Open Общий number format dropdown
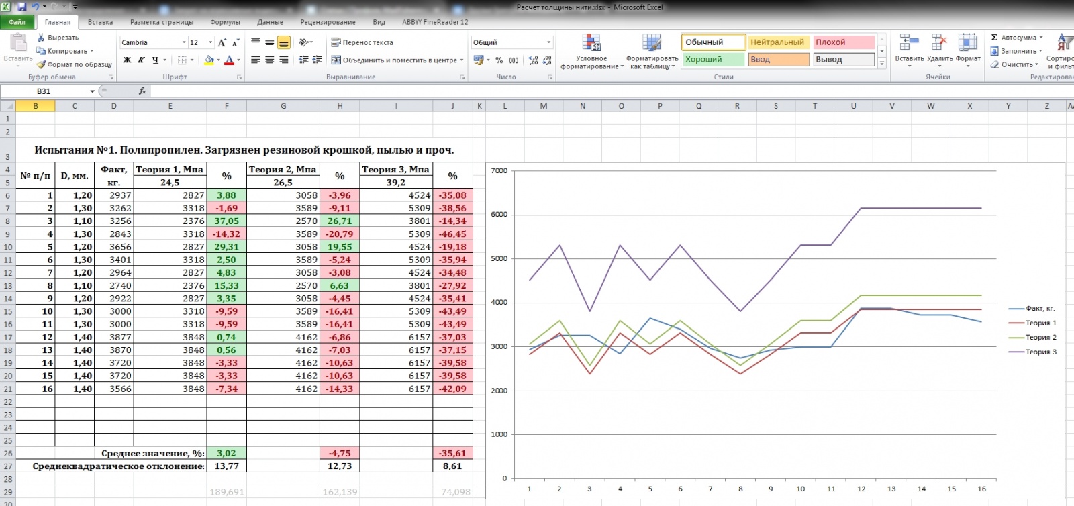Image resolution: width=1074 pixels, height=506 pixels. pos(548,42)
